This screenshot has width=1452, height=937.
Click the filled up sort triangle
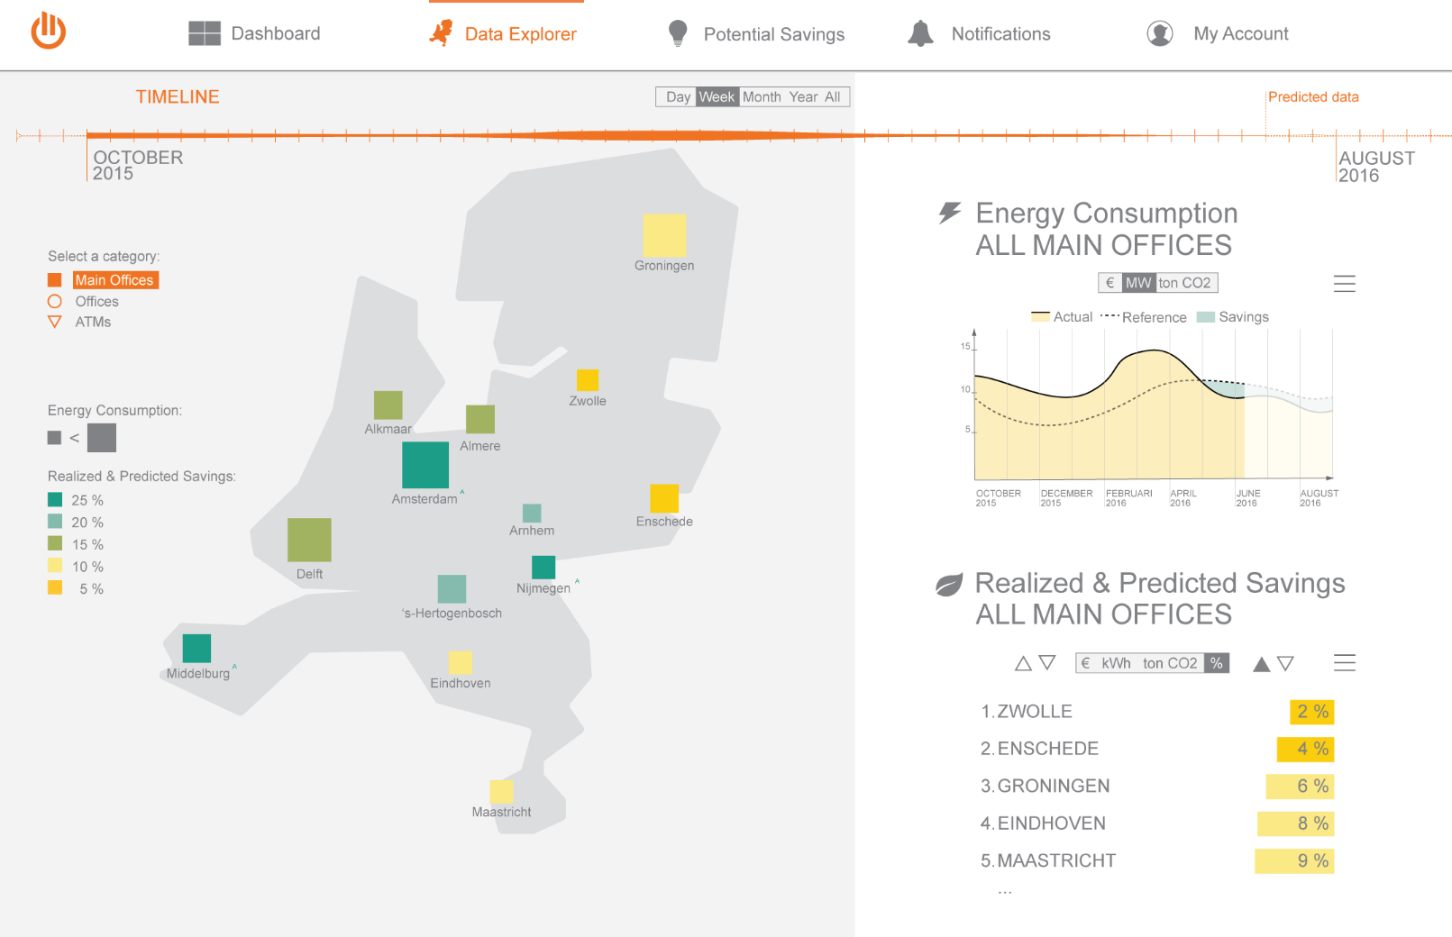(1262, 664)
